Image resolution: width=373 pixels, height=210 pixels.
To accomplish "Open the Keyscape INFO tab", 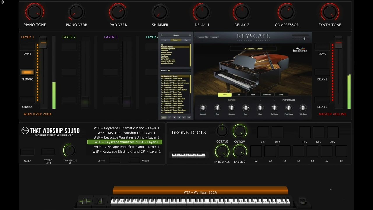I will 281,95.
